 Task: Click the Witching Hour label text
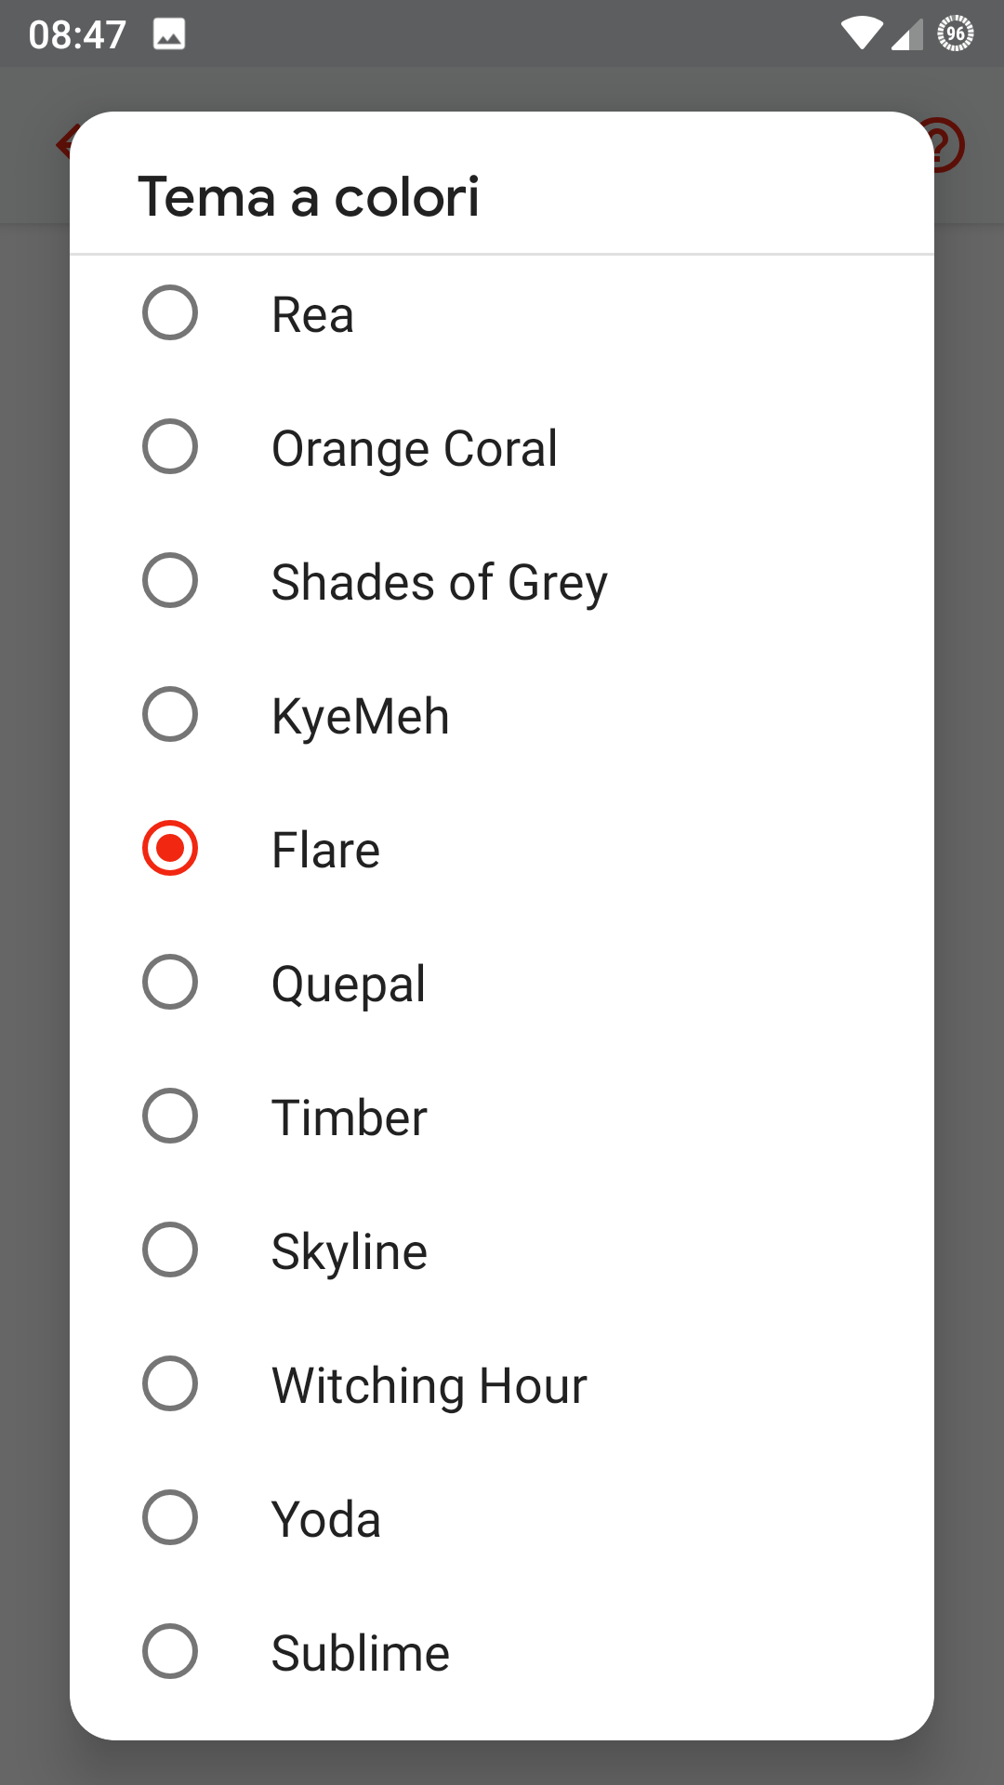429,1386
